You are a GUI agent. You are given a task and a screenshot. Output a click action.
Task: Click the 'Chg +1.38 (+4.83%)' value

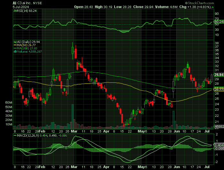pos(195,7)
